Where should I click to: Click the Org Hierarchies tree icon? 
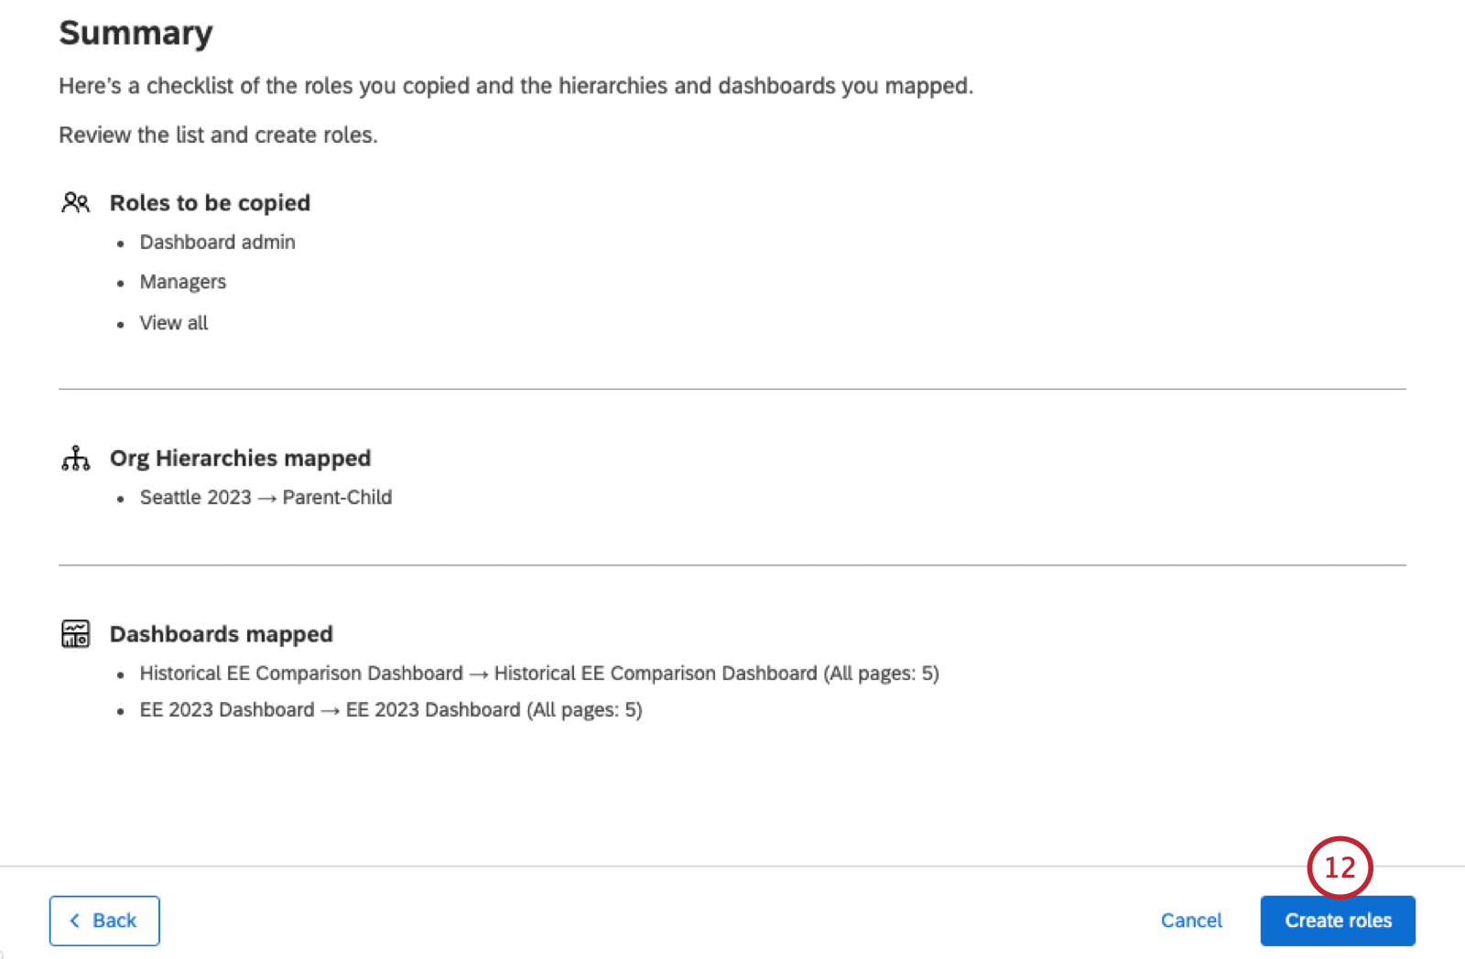(x=75, y=458)
